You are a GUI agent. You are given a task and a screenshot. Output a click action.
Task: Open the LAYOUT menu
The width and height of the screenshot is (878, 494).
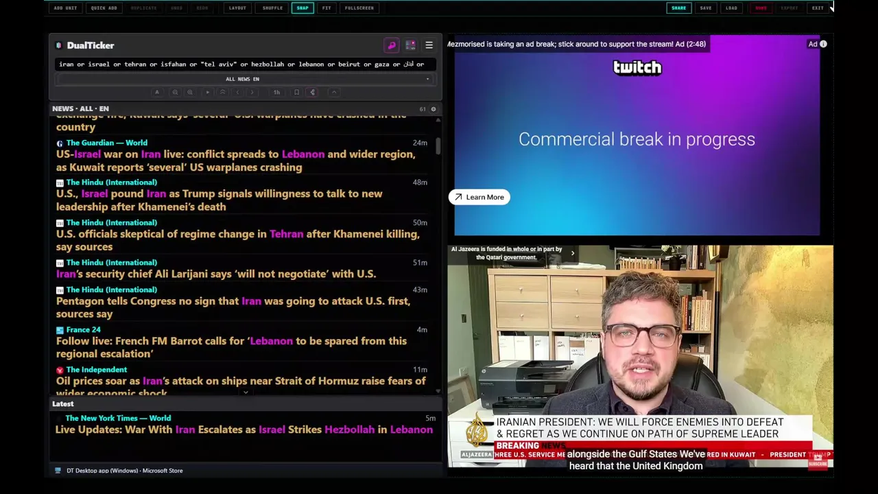coord(237,8)
